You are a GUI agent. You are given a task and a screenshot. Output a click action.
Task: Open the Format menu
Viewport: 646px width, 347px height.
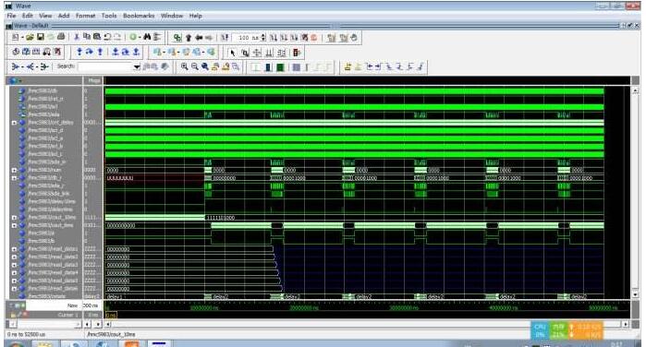pyautogui.click(x=85, y=16)
